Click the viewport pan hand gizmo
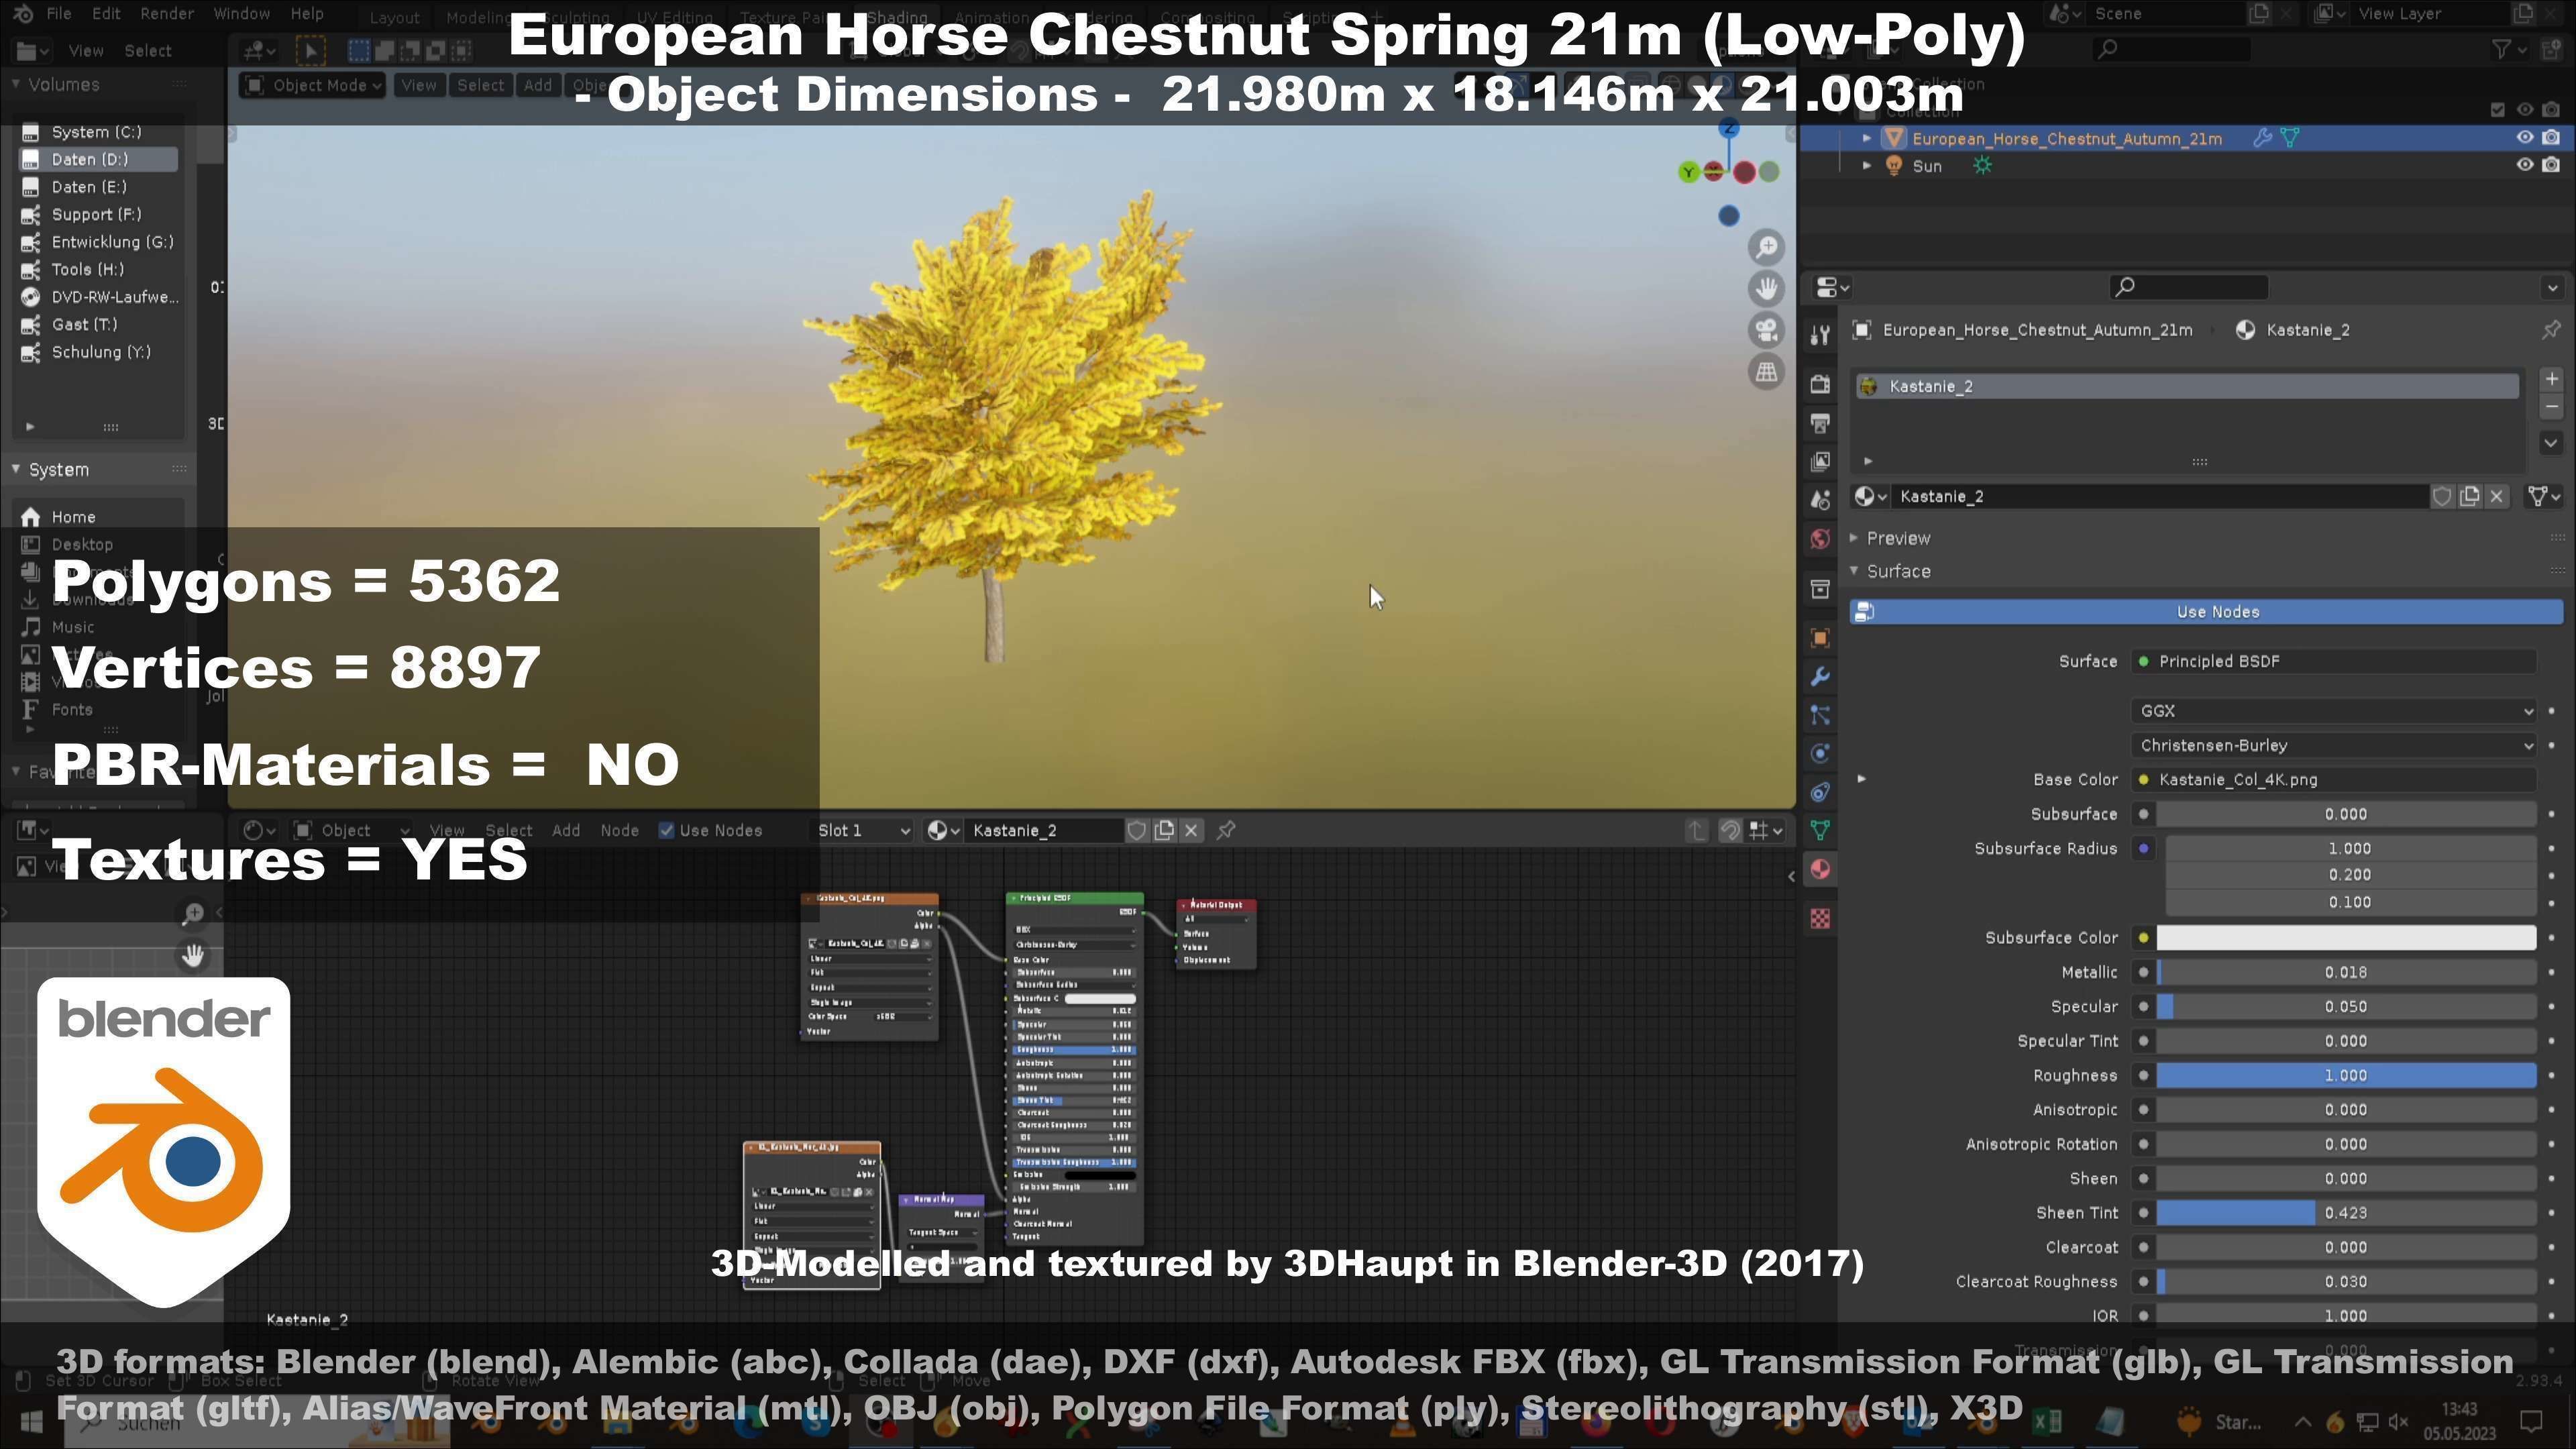The width and height of the screenshot is (2576, 1449). pyautogui.click(x=1767, y=289)
